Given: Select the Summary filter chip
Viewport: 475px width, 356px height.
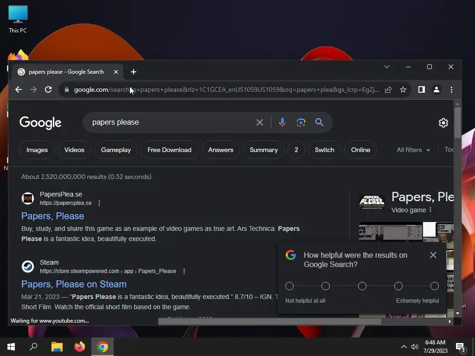Looking at the screenshot, I should 263,150.
